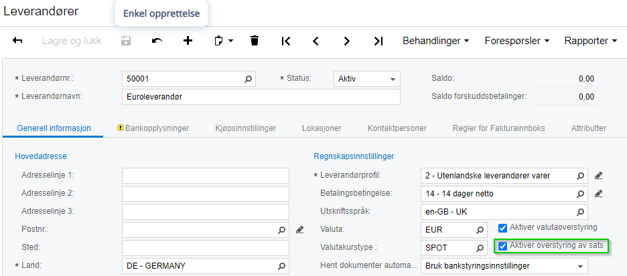Click into Sted input field
Screen dimensions: 627x276
(206, 248)
